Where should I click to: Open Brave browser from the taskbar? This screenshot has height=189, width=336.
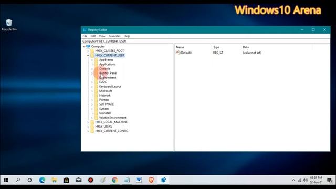point(151,180)
